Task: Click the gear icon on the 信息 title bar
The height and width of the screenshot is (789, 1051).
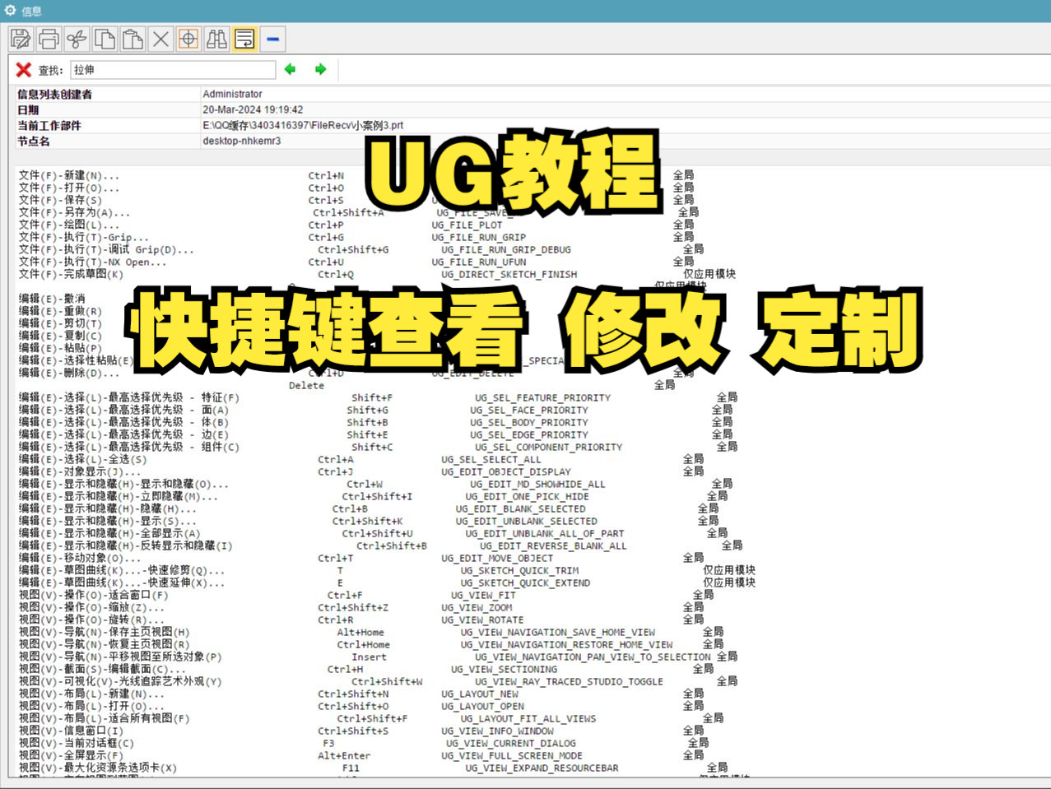Action: [9, 10]
